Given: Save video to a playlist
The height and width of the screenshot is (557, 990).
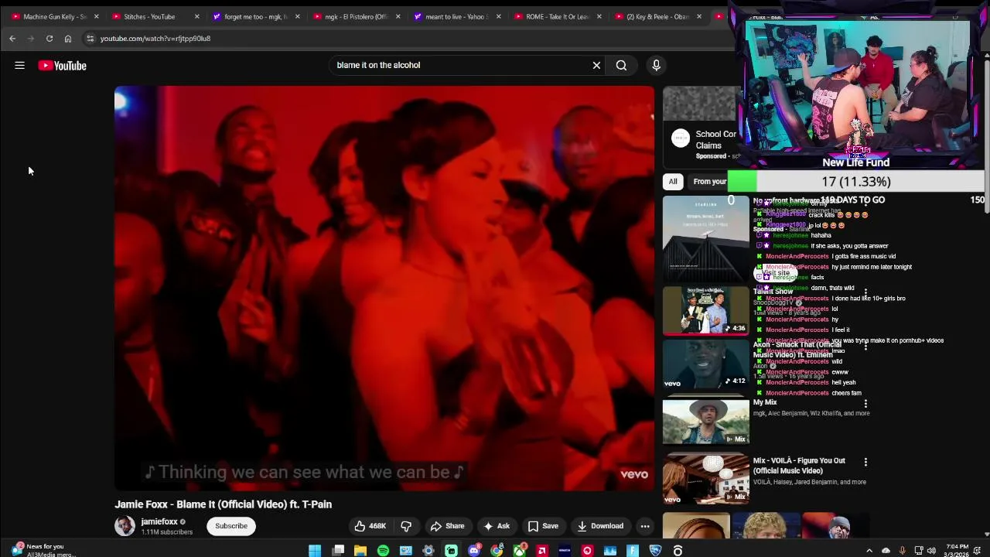Looking at the screenshot, I should tap(543, 526).
